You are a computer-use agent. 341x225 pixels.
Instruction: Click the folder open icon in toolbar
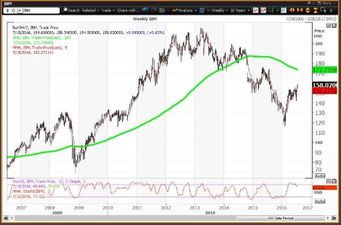162,10
